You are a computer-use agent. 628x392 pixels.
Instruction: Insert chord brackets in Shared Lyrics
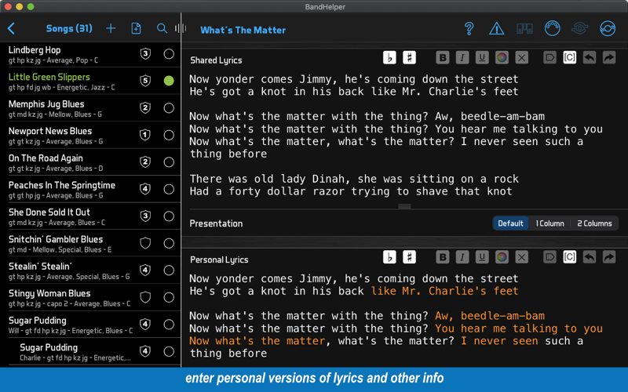coord(570,57)
